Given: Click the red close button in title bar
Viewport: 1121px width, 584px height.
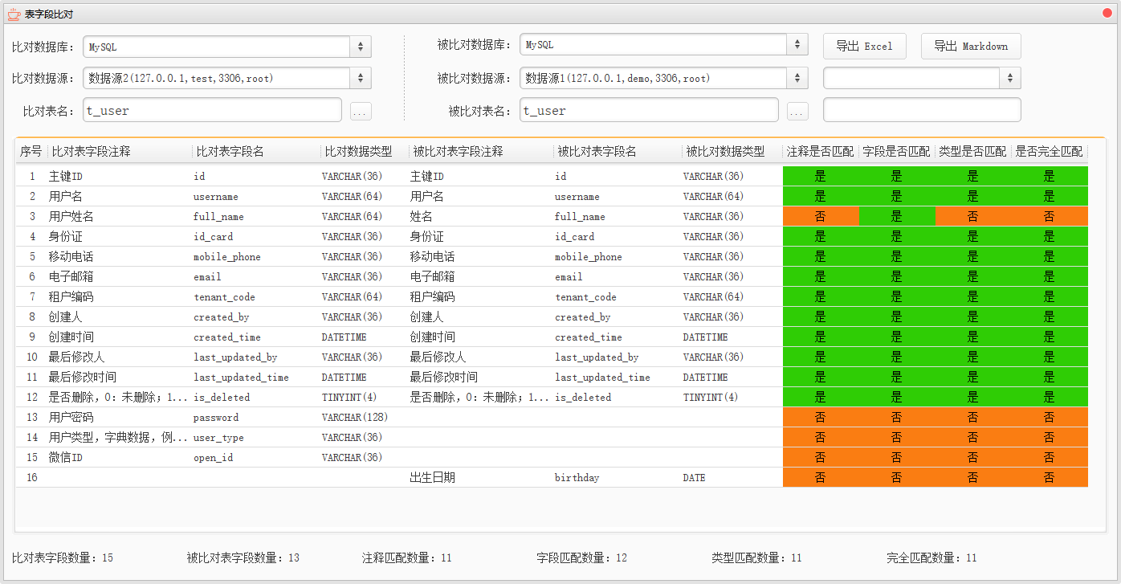Looking at the screenshot, I should 1107,14.
